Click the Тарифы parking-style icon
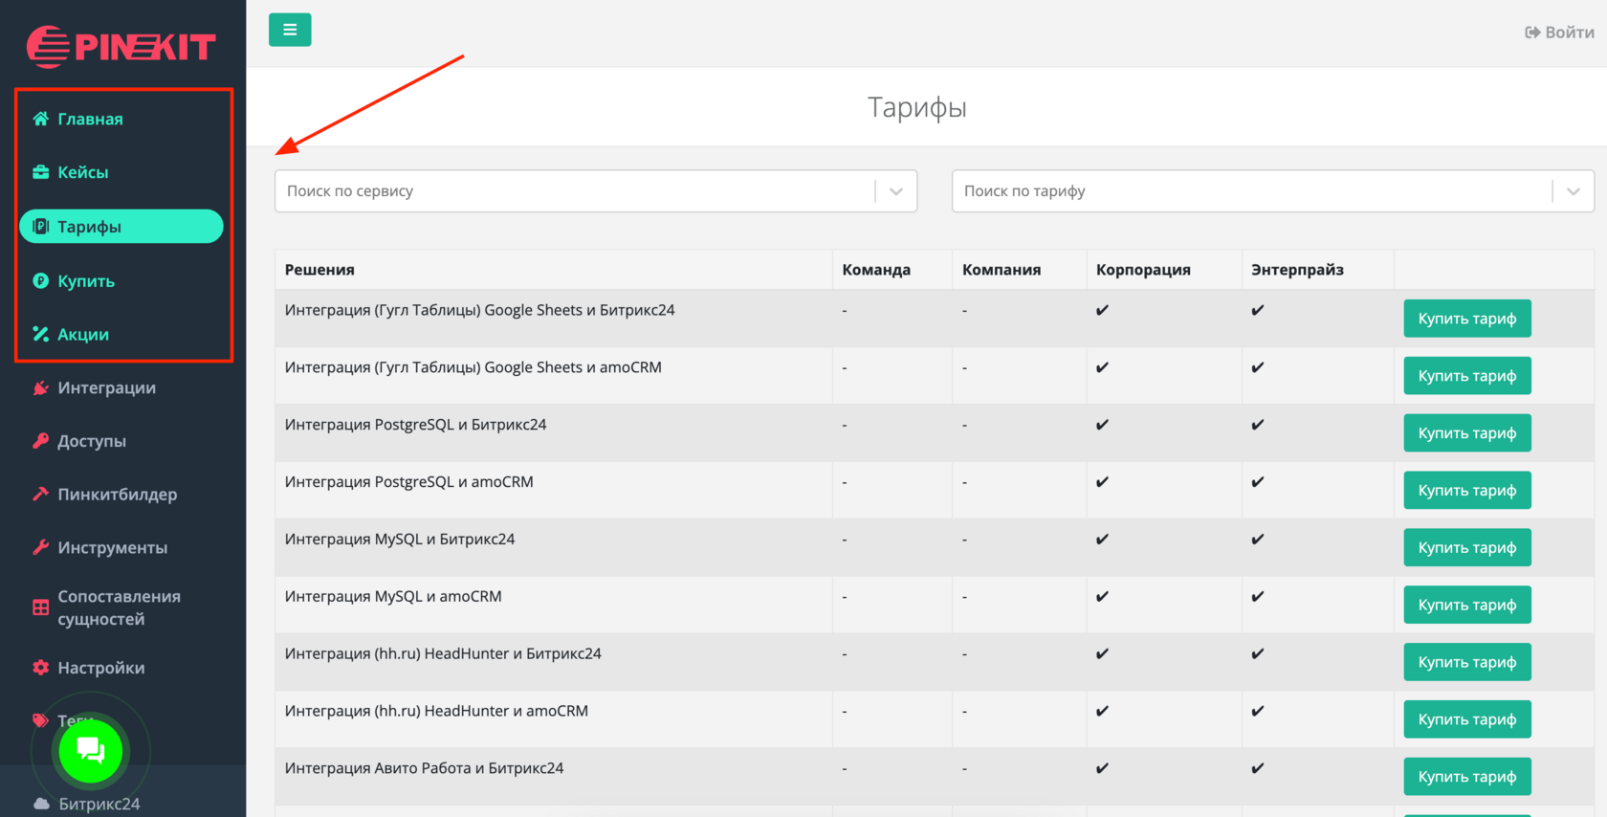 click(x=40, y=227)
